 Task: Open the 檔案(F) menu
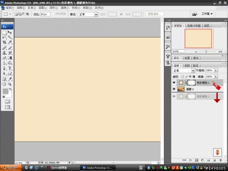(x=10, y=8)
